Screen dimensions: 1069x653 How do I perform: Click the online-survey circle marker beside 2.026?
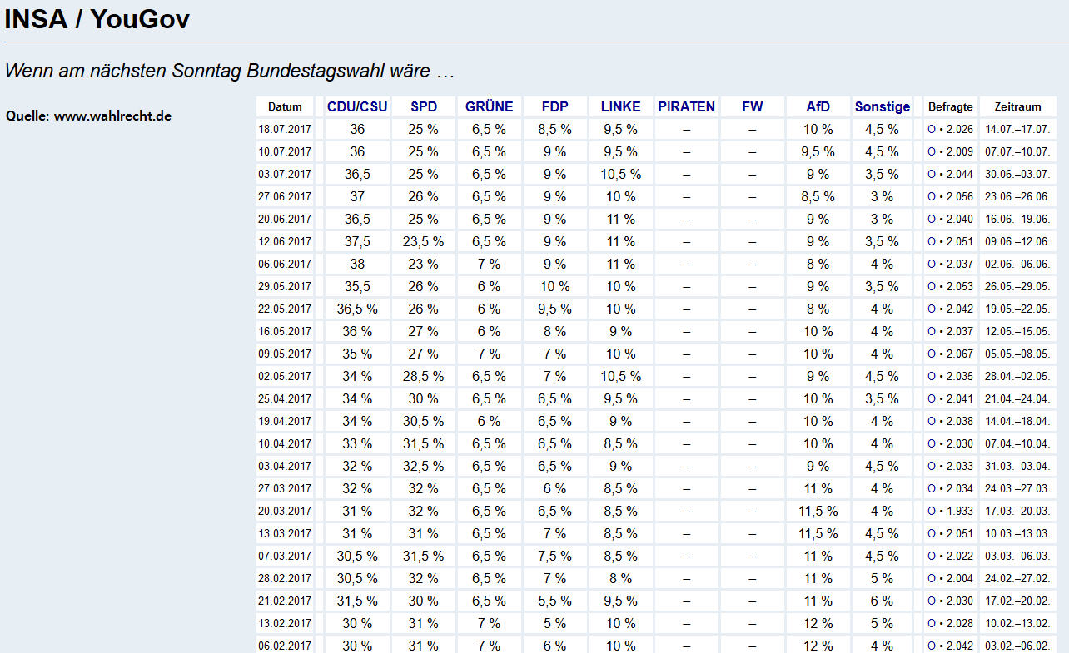(x=931, y=130)
